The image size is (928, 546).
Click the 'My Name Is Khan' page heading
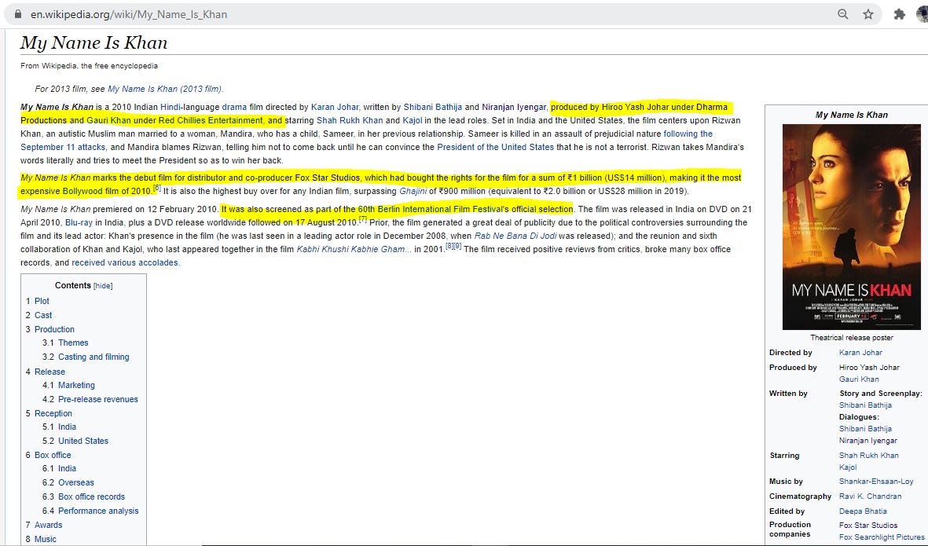pyautogui.click(x=94, y=42)
